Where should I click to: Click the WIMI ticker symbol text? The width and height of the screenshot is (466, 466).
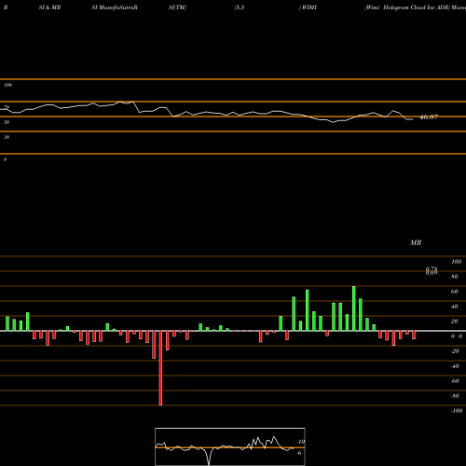pyautogui.click(x=309, y=7)
